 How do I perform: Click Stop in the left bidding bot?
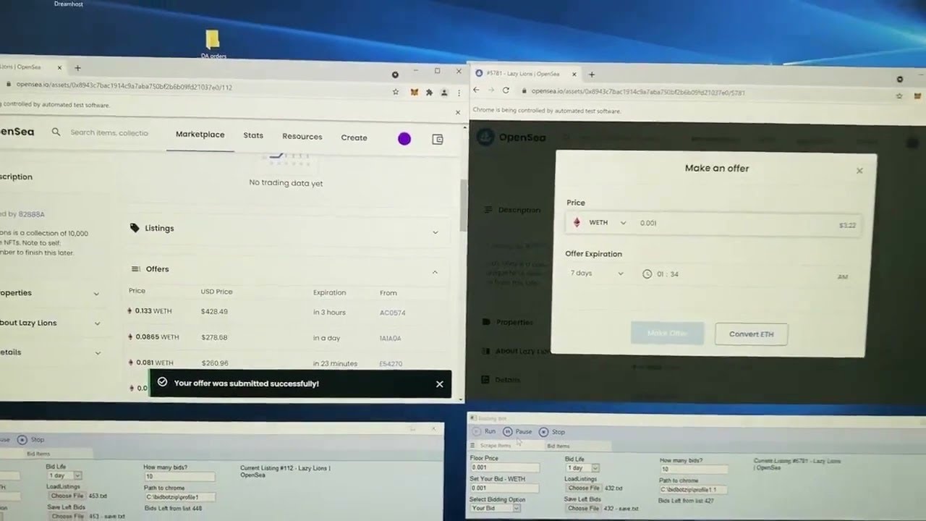tap(31, 439)
